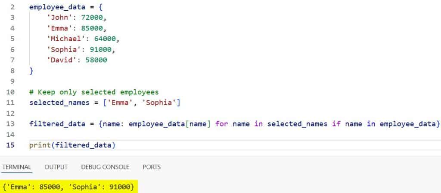Place cursor on the print function call
Screen dimensions: 441x193
[38, 145]
